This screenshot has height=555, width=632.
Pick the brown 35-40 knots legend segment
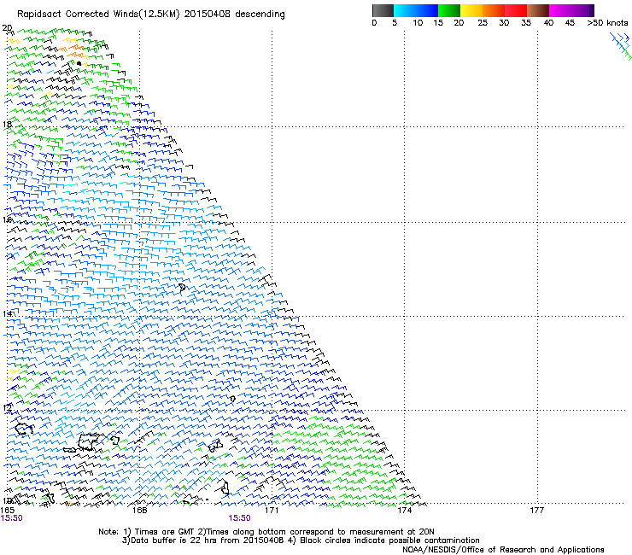point(538,10)
